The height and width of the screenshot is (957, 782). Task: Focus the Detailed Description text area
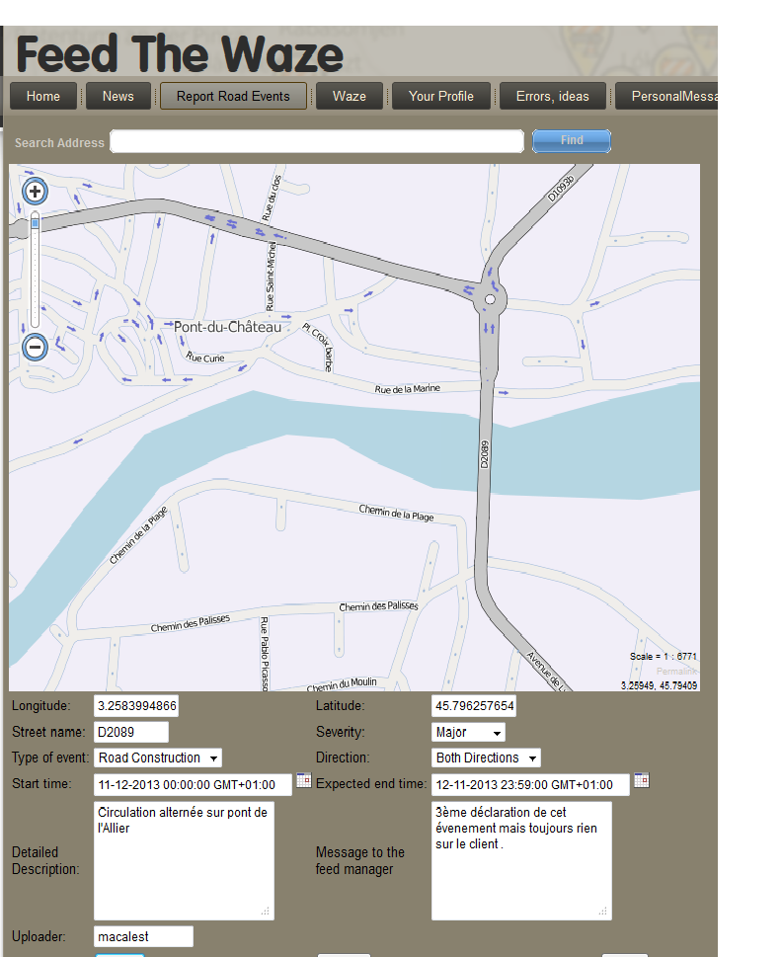point(184,860)
